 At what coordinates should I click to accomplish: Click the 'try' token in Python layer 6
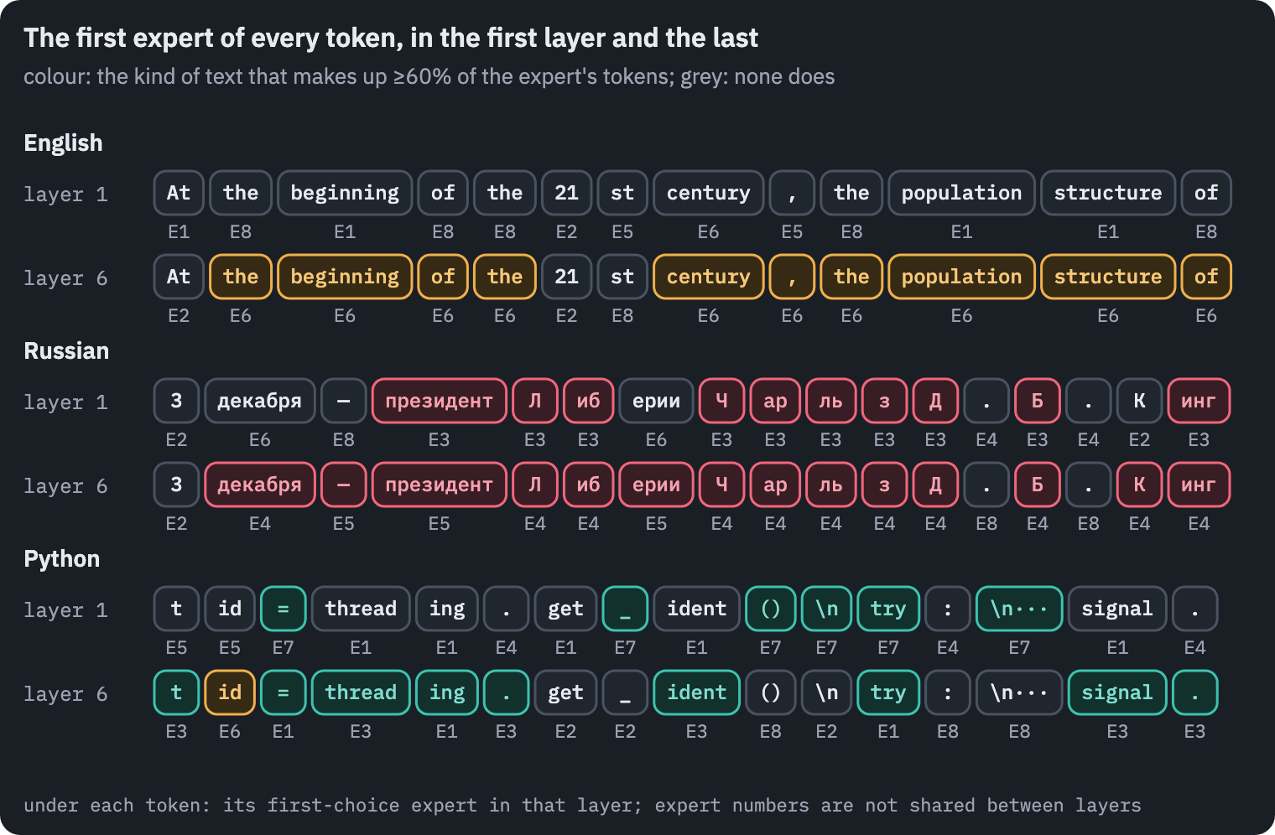pyautogui.click(x=888, y=692)
